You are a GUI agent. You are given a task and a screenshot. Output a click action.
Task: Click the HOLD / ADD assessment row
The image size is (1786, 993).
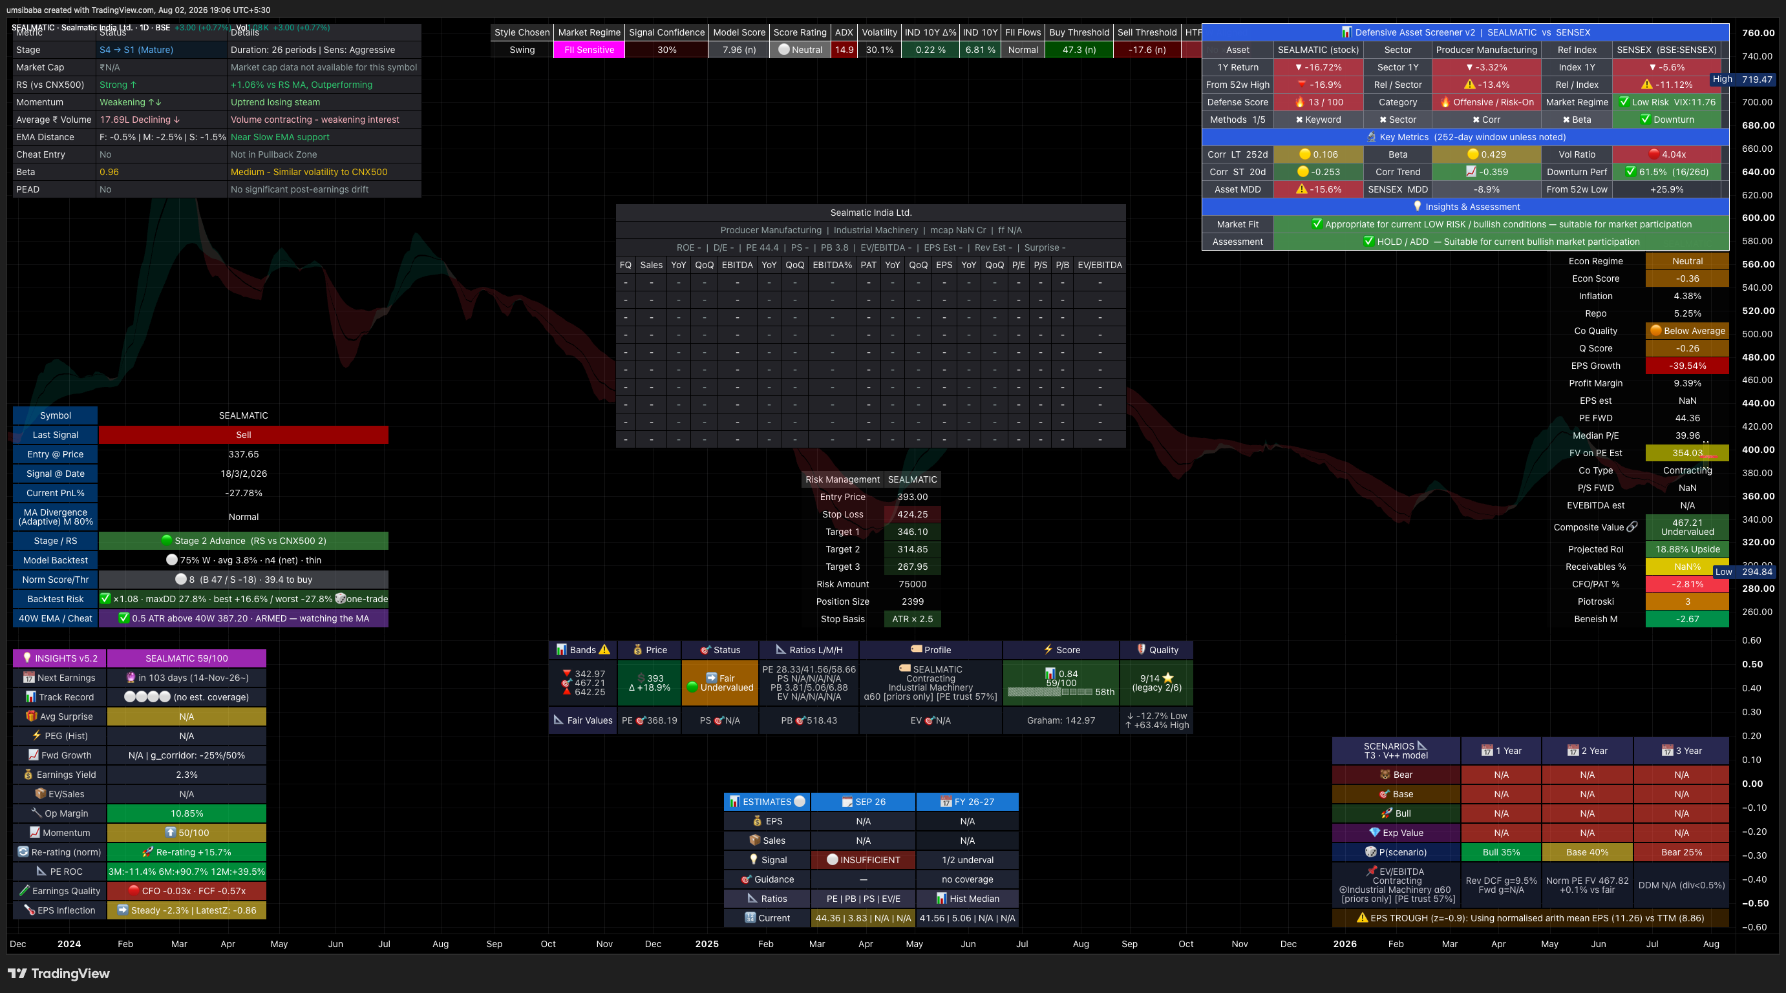[1465, 241]
